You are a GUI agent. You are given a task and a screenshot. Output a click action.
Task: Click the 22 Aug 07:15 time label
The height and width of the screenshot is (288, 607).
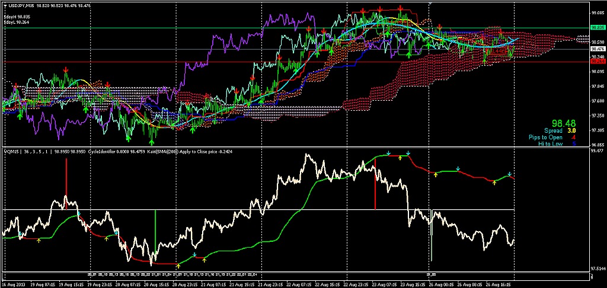[x=298, y=285]
